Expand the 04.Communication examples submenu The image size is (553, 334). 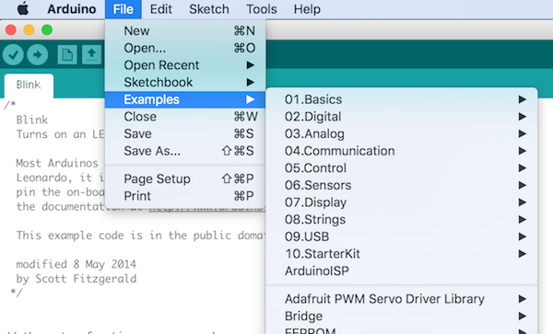tap(402, 151)
